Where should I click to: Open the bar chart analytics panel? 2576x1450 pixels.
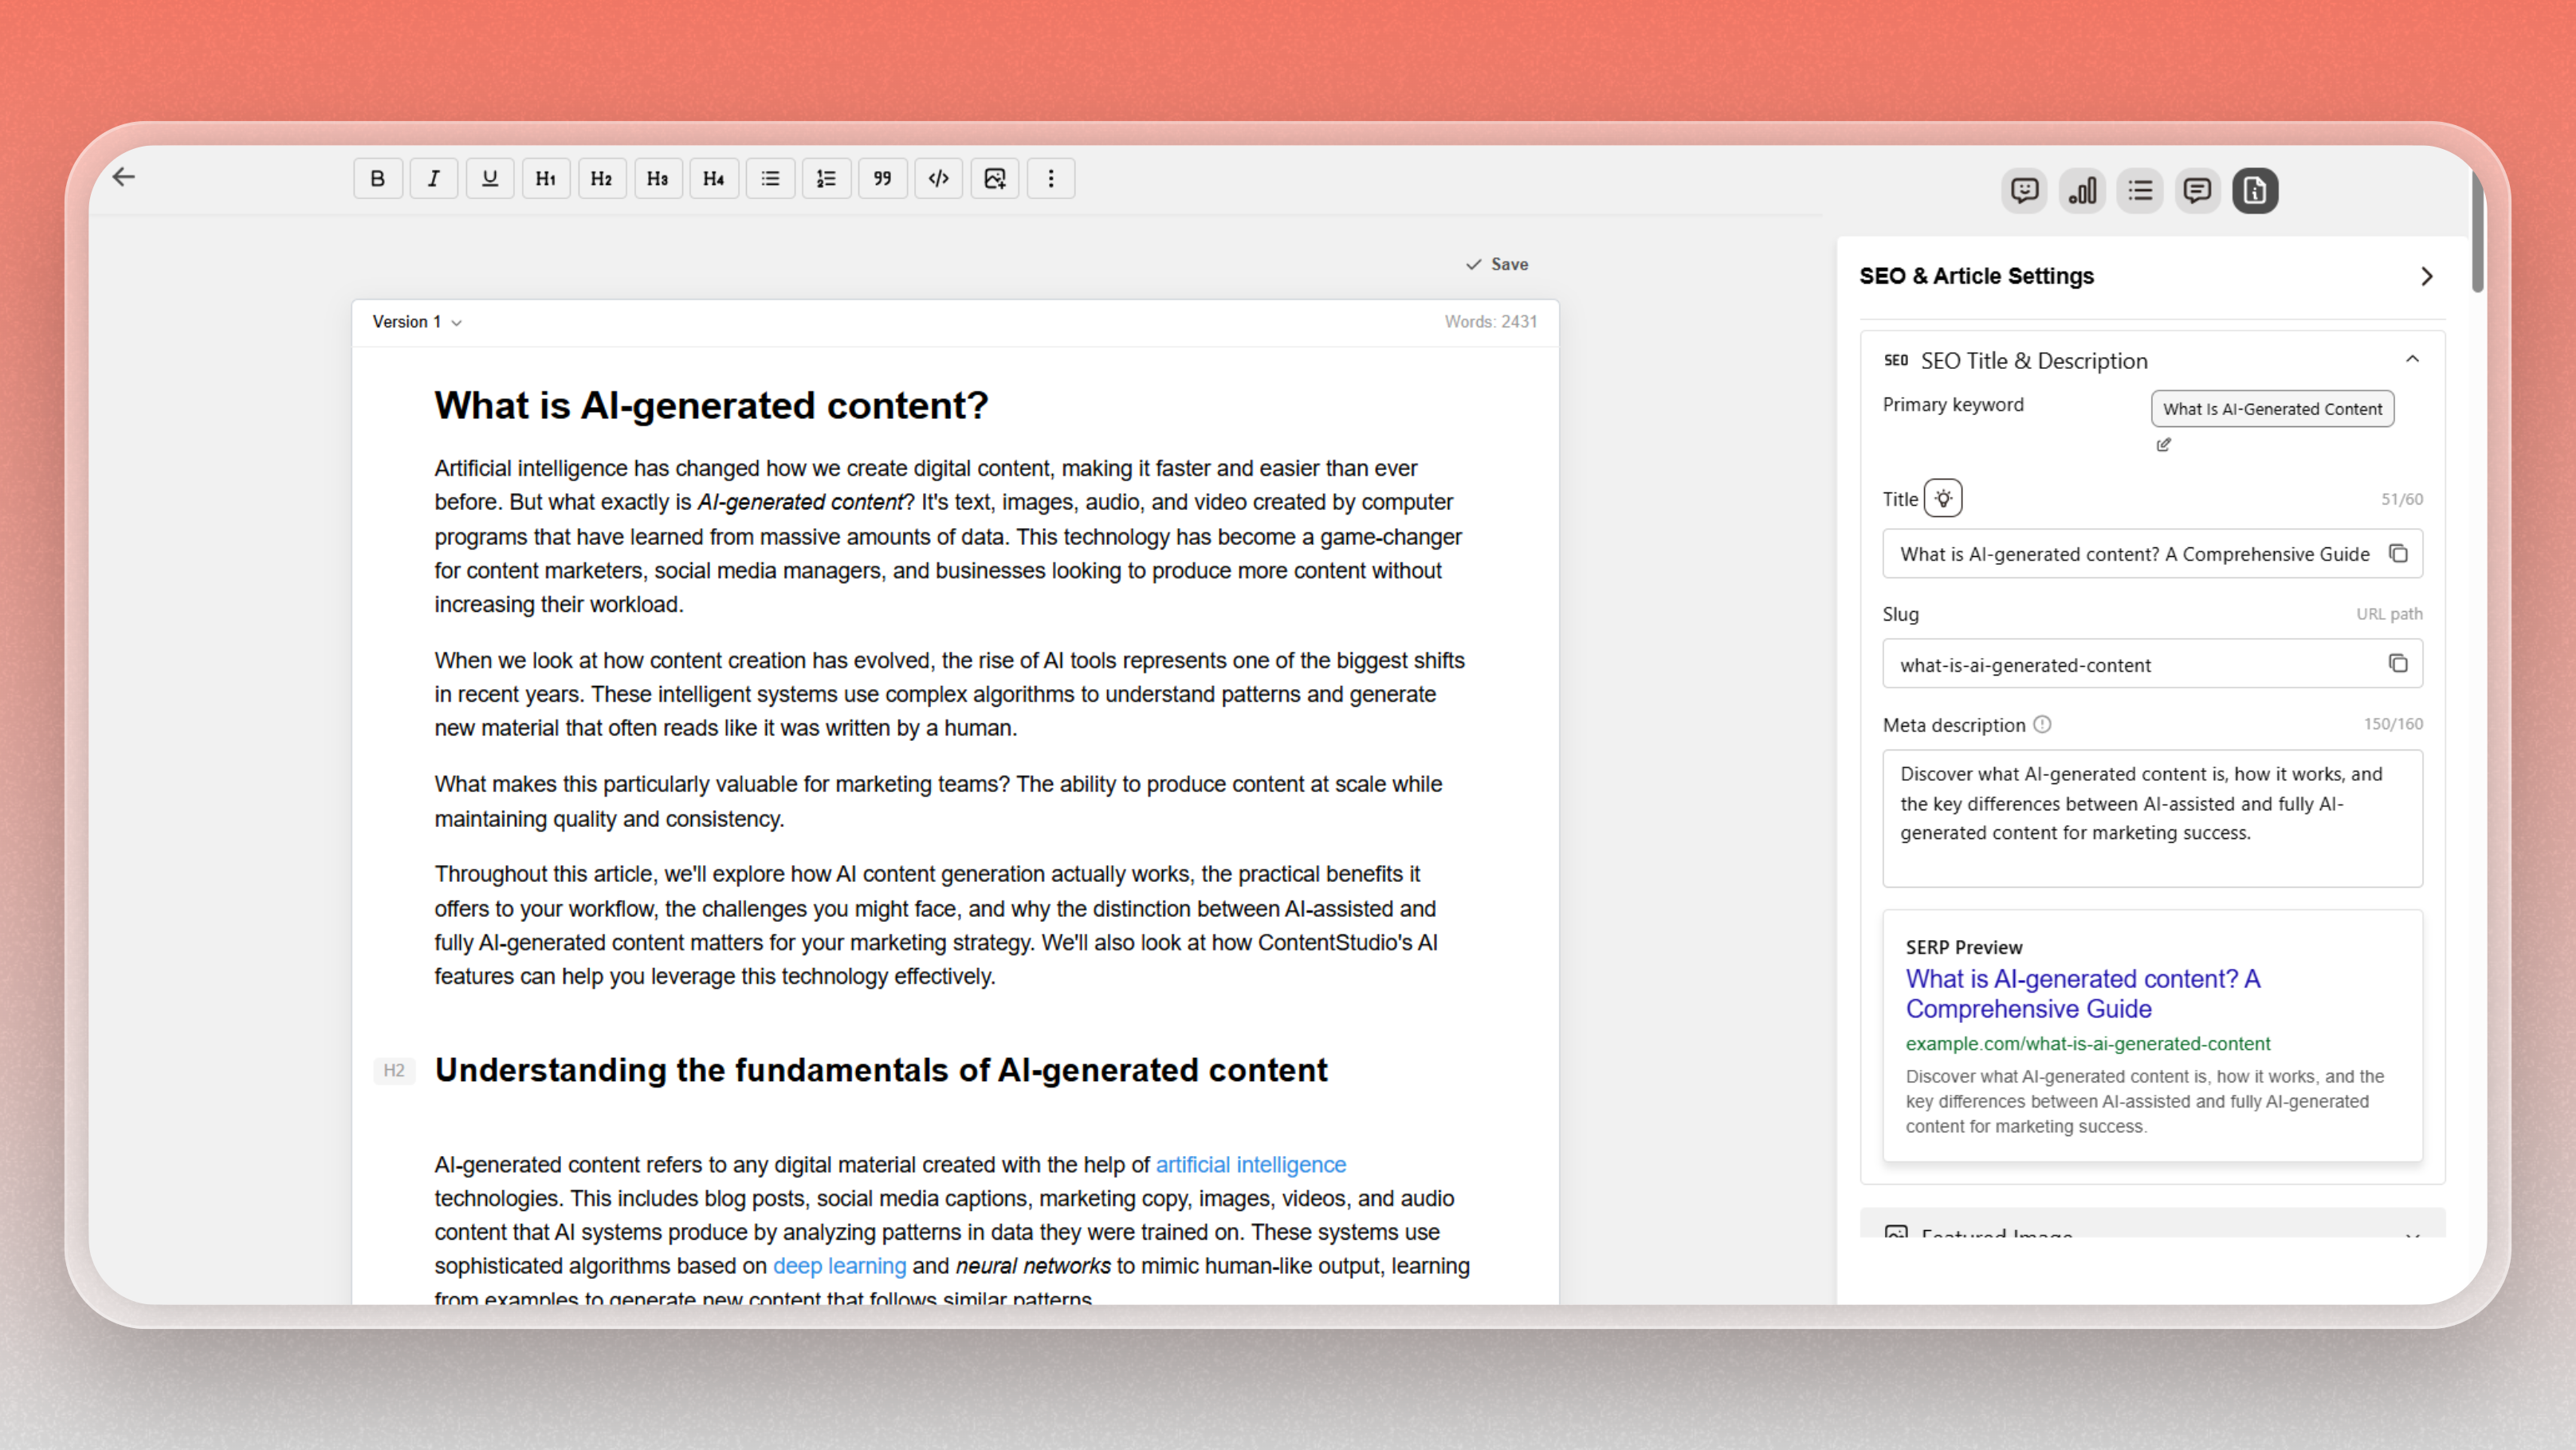click(2082, 191)
